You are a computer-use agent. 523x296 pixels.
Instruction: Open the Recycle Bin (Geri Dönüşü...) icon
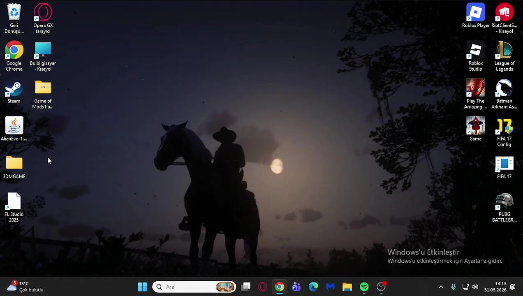point(14,18)
